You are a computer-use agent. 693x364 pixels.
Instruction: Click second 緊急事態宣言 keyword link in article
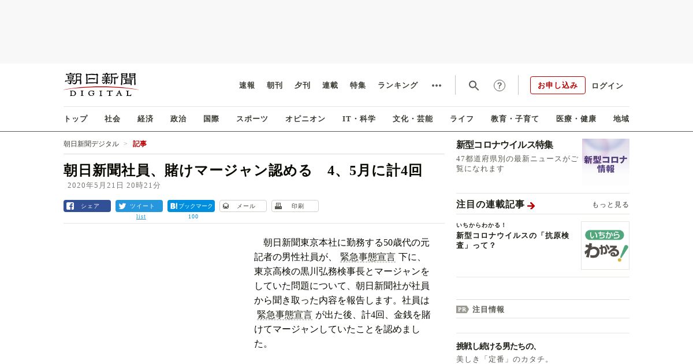click(x=285, y=315)
